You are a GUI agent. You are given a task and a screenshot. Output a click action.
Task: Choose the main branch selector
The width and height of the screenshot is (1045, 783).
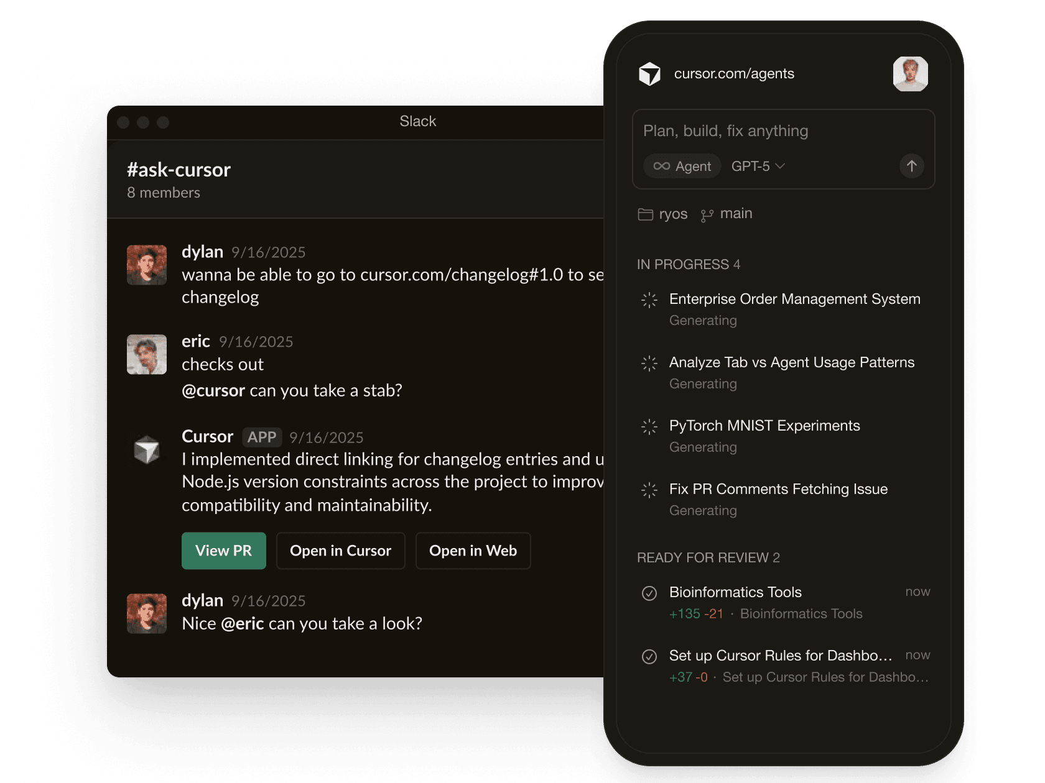pos(726,214)
